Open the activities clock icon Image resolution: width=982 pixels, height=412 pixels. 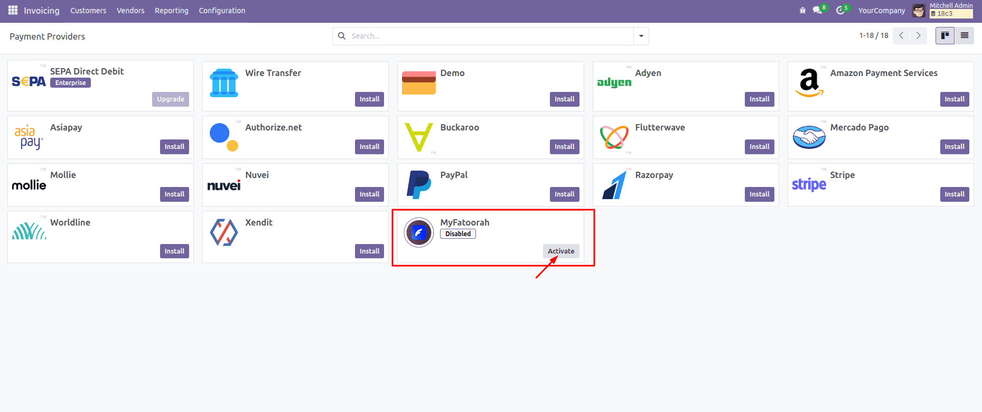(840, 11)
